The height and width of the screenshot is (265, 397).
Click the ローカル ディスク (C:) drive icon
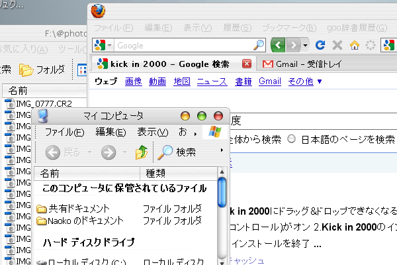click(42, 262)
